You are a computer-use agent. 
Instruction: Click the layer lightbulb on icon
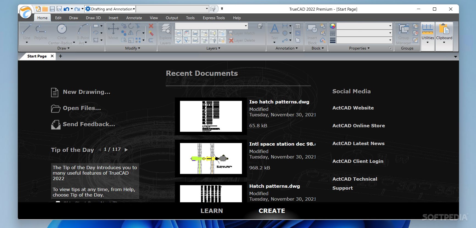[x=213, y=33]
